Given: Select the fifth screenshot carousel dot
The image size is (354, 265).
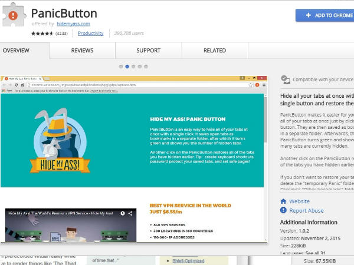Looking at the screenshot, I should [x=146, y=67].
